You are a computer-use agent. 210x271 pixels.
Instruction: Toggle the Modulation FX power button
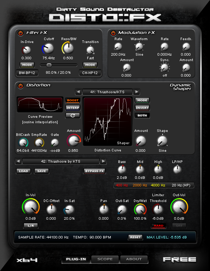coord(113,33)
